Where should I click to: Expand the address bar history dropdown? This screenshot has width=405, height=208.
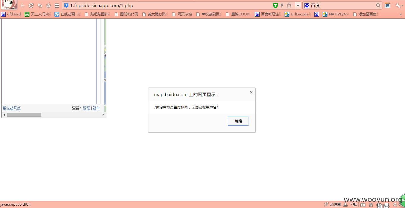(298, 6)
